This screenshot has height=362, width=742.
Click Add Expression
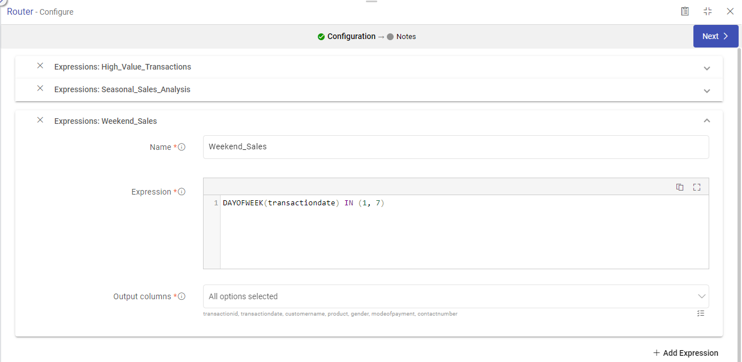[685, 353]
